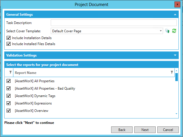Viewport: 183px width, 137px height.
Task: Collapse the General Settings section
Action: pyautogui.click(x=175, y=15)
